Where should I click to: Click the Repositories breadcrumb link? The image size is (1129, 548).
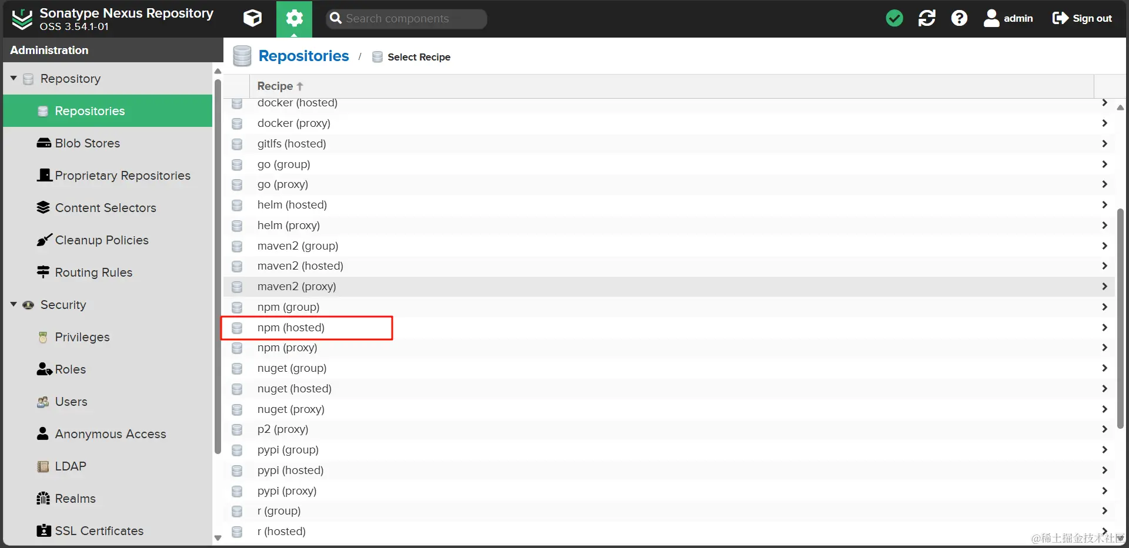pyautogui.click(x=303, y=56)
